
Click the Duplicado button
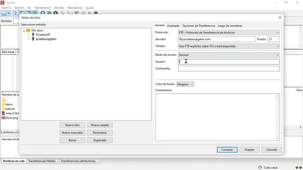[x=100, y=140]
